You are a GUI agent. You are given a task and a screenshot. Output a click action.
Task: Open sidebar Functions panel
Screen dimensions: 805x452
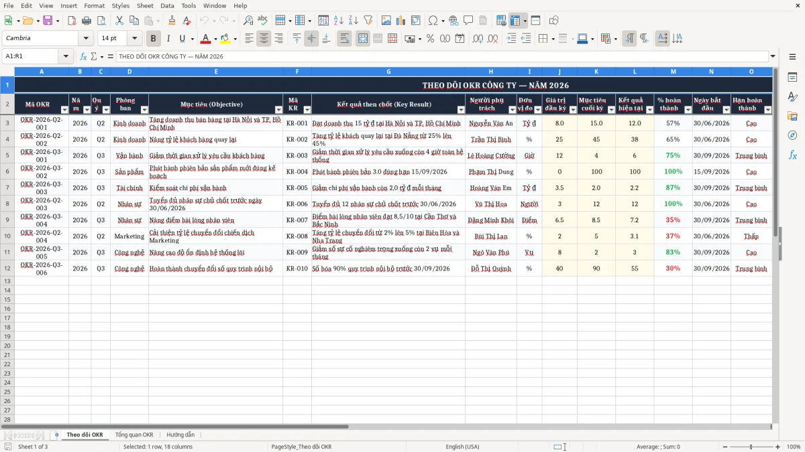pyautogui.click(x=792, y=155)
